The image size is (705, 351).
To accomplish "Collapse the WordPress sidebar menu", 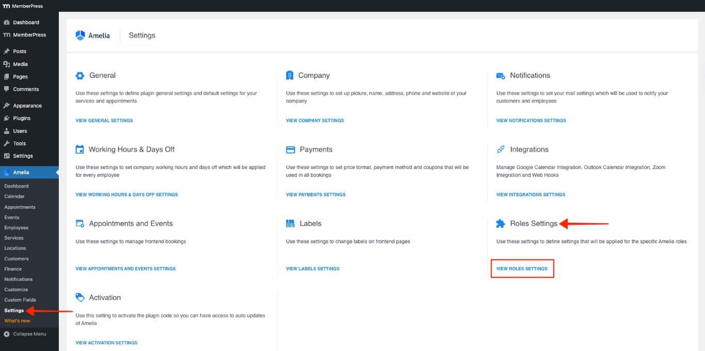I will tap(29, 334).
